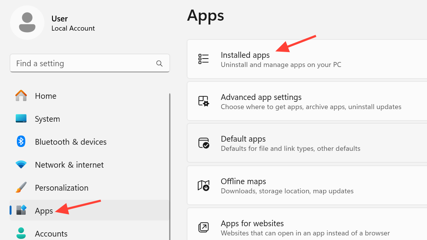
Task: Click the Personalization paintbrush icon
Action: pos(21,188)
